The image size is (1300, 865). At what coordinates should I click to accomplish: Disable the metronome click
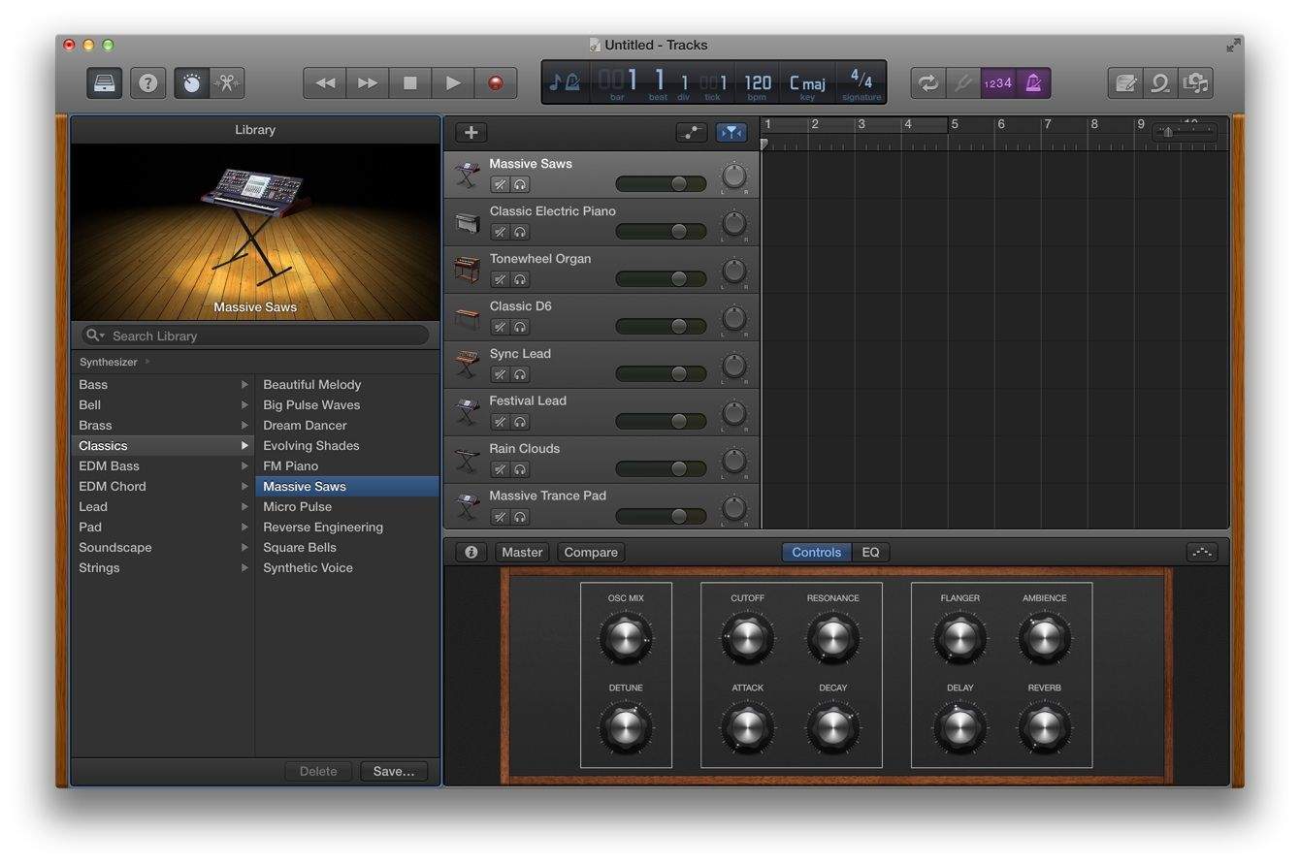click(1033, 83)
